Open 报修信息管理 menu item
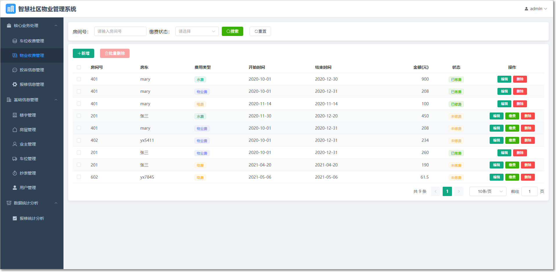This screenshot has width=556, height=272. (x=32, y=84)
